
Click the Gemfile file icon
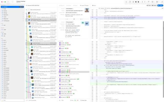(60, 43)
